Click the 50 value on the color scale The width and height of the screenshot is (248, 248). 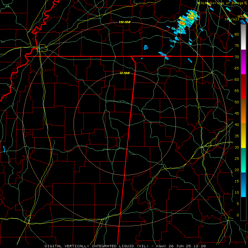(x=237, y=102)
